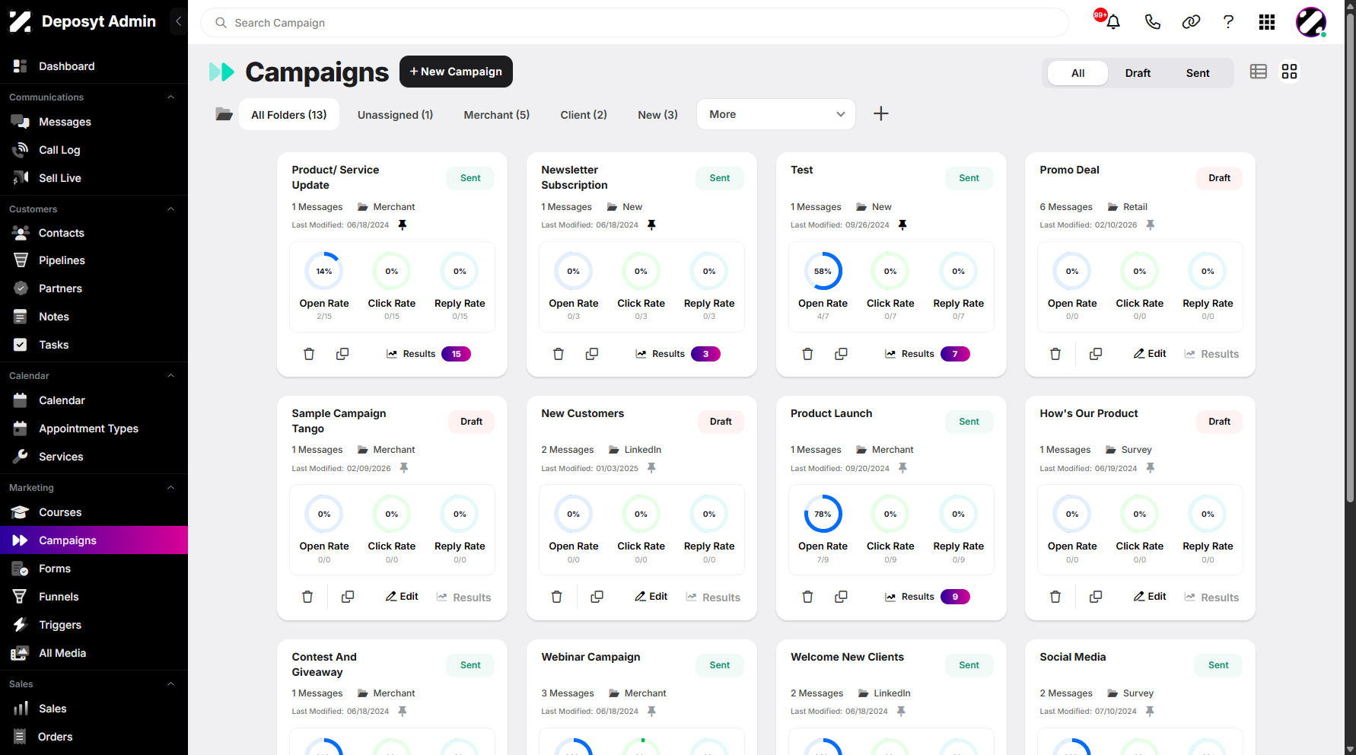Toggle pin on Product/ Service Update campaign
This screenshot has width=1356, height=755.
click(403, 225)
